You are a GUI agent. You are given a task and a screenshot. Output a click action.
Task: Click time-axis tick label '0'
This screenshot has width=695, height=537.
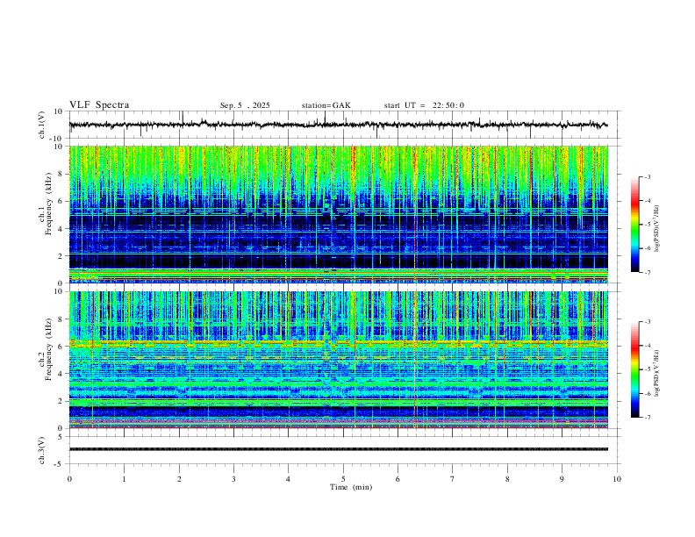pyautogui.click(x=69, y=479)
